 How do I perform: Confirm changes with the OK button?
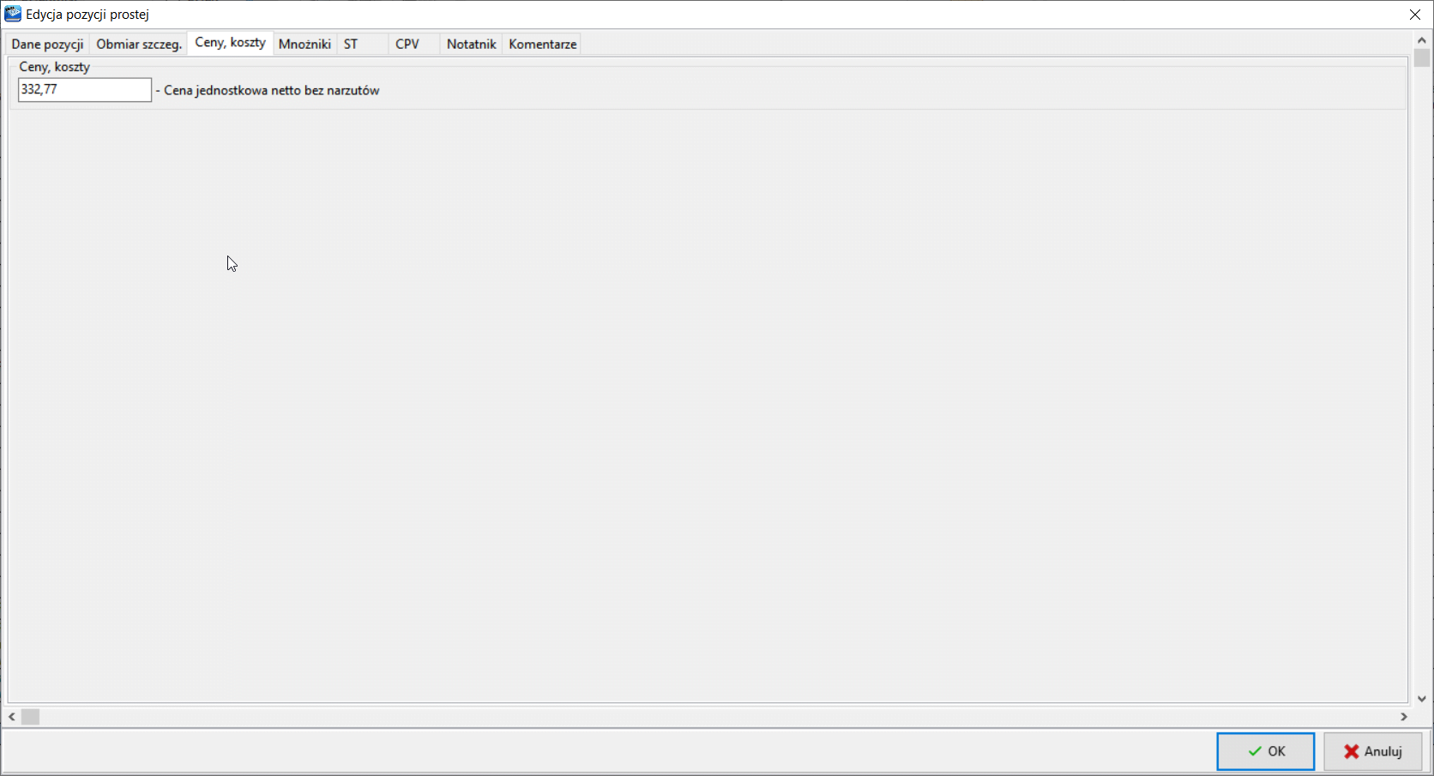point(1265,751)
